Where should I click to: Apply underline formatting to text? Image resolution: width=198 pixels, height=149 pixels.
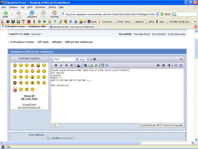[x=66, y=65]
